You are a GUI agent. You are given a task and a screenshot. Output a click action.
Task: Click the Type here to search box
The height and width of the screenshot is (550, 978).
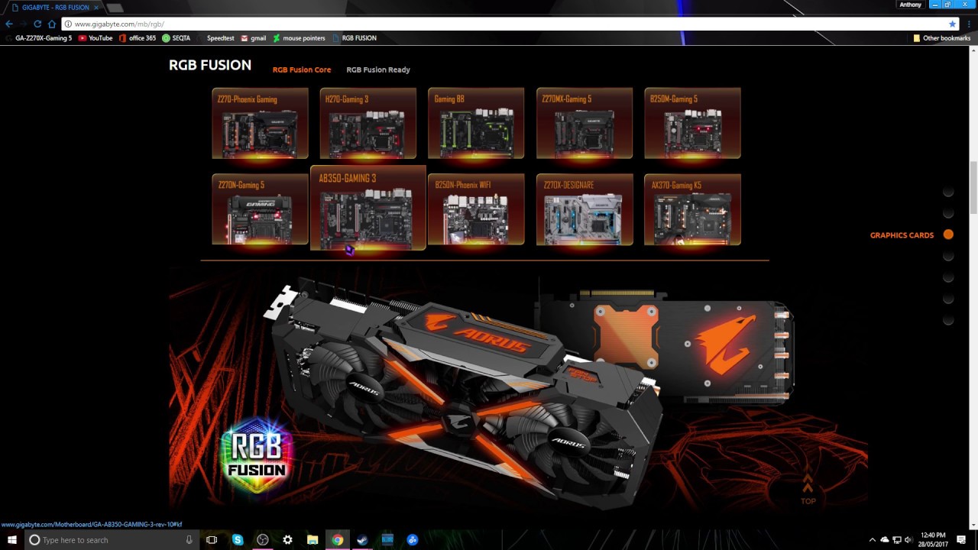(x=112, y=539)
